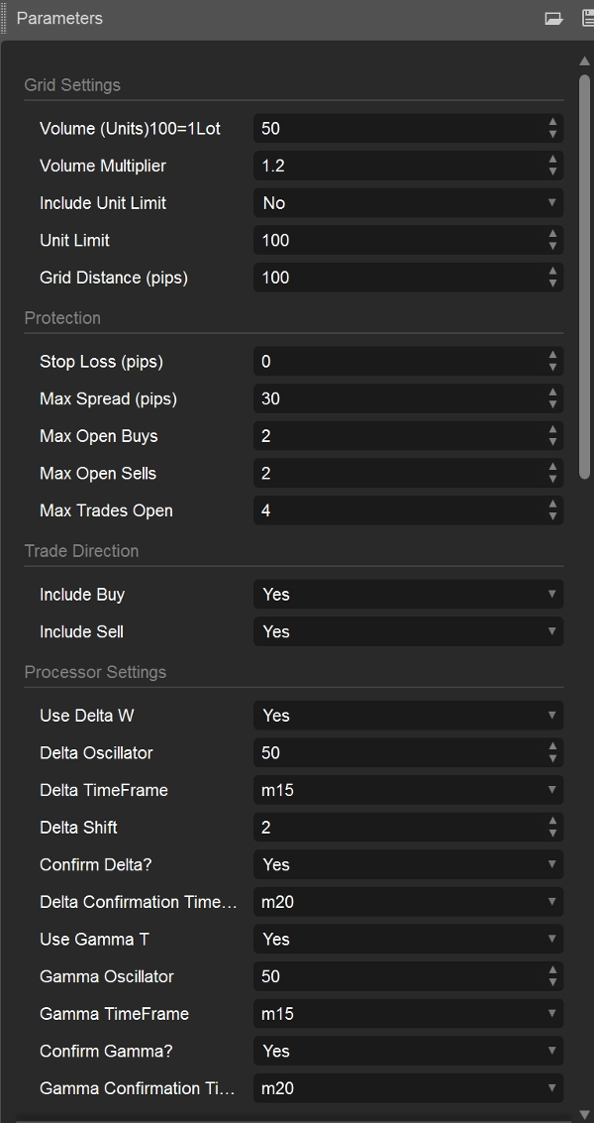Select the Unit Limit value field
This screenshot has width=594, height=1123.
click(x=396, y=240)
